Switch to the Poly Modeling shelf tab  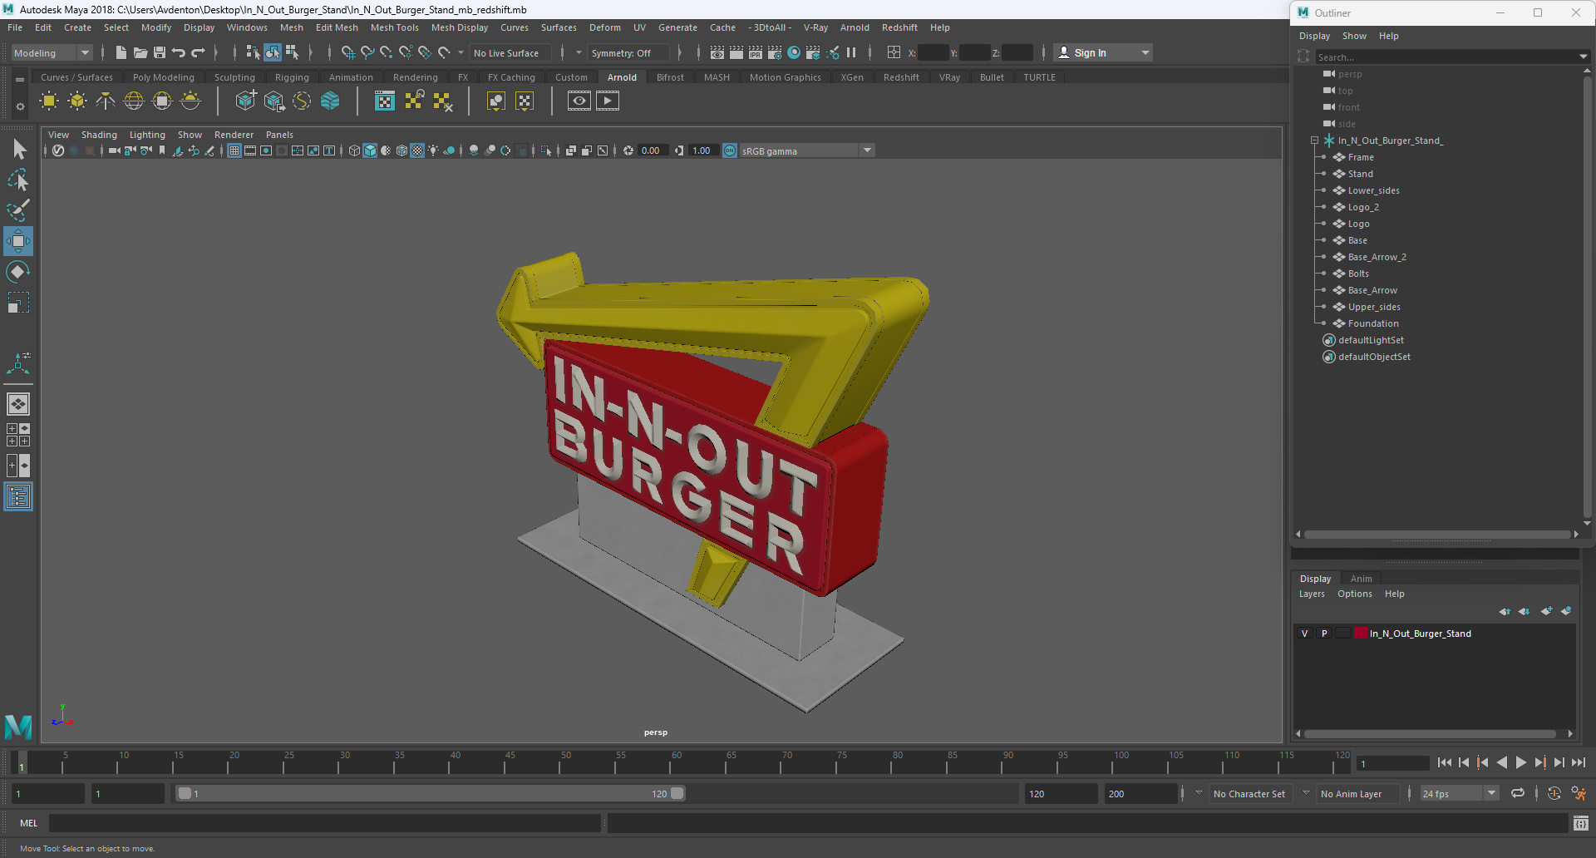click(164, 77)
